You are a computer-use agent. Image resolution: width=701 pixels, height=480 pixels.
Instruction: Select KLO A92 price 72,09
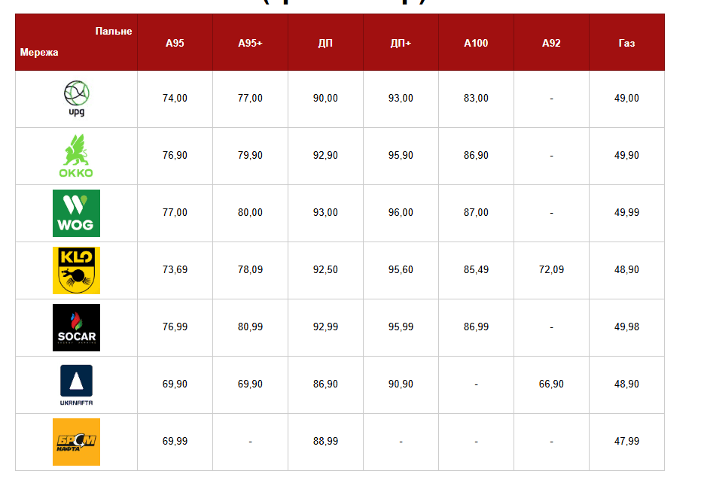pyautogui.click(x=551, y=270)
